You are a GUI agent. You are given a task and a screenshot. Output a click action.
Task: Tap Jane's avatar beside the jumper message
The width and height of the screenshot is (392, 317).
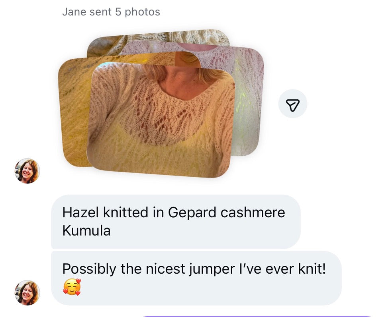(x=27, y=293)
